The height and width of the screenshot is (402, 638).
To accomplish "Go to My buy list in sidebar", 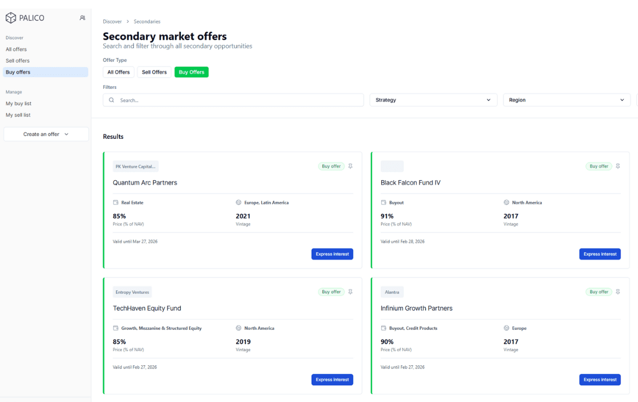I will coord(19,104).
